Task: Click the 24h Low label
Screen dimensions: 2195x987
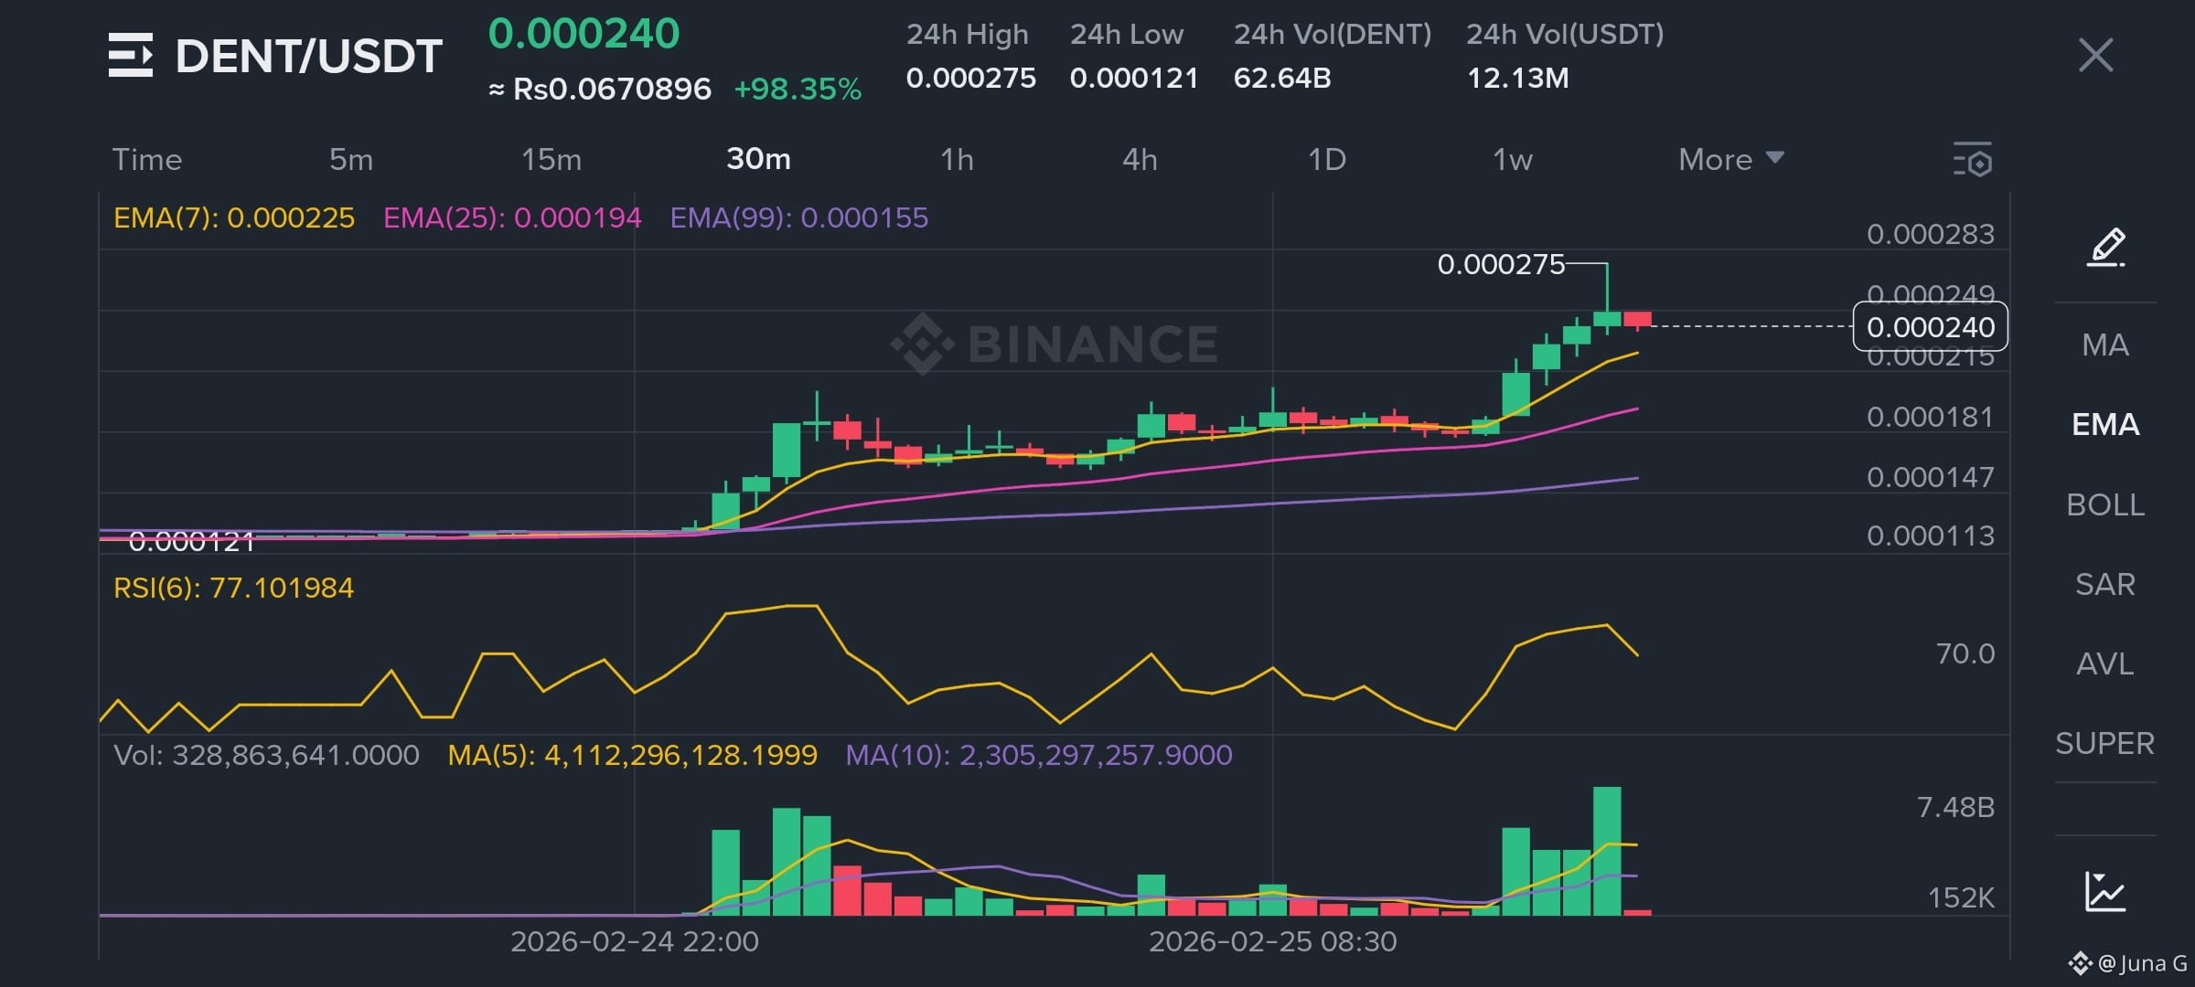Action: [x=1127, y=34]
